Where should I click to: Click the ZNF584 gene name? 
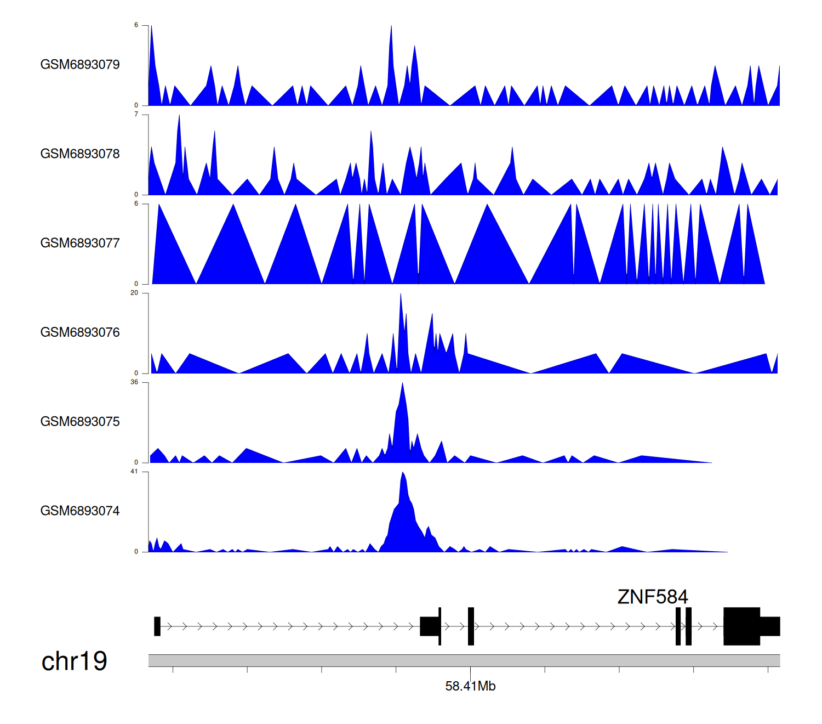pyautogui.click(x=652, y=597)
